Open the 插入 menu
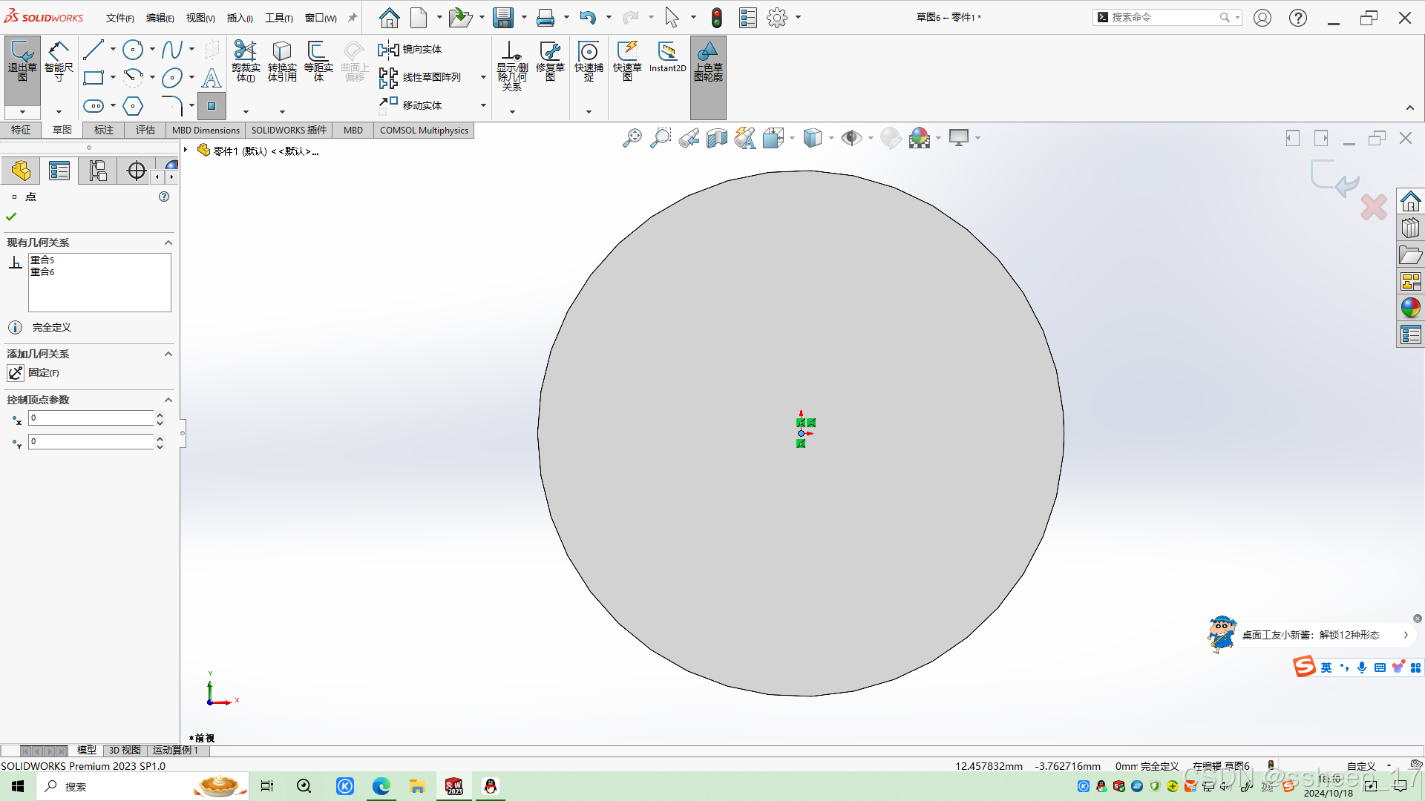Screen dimensions: 1425x801 [x=239, y=18]
